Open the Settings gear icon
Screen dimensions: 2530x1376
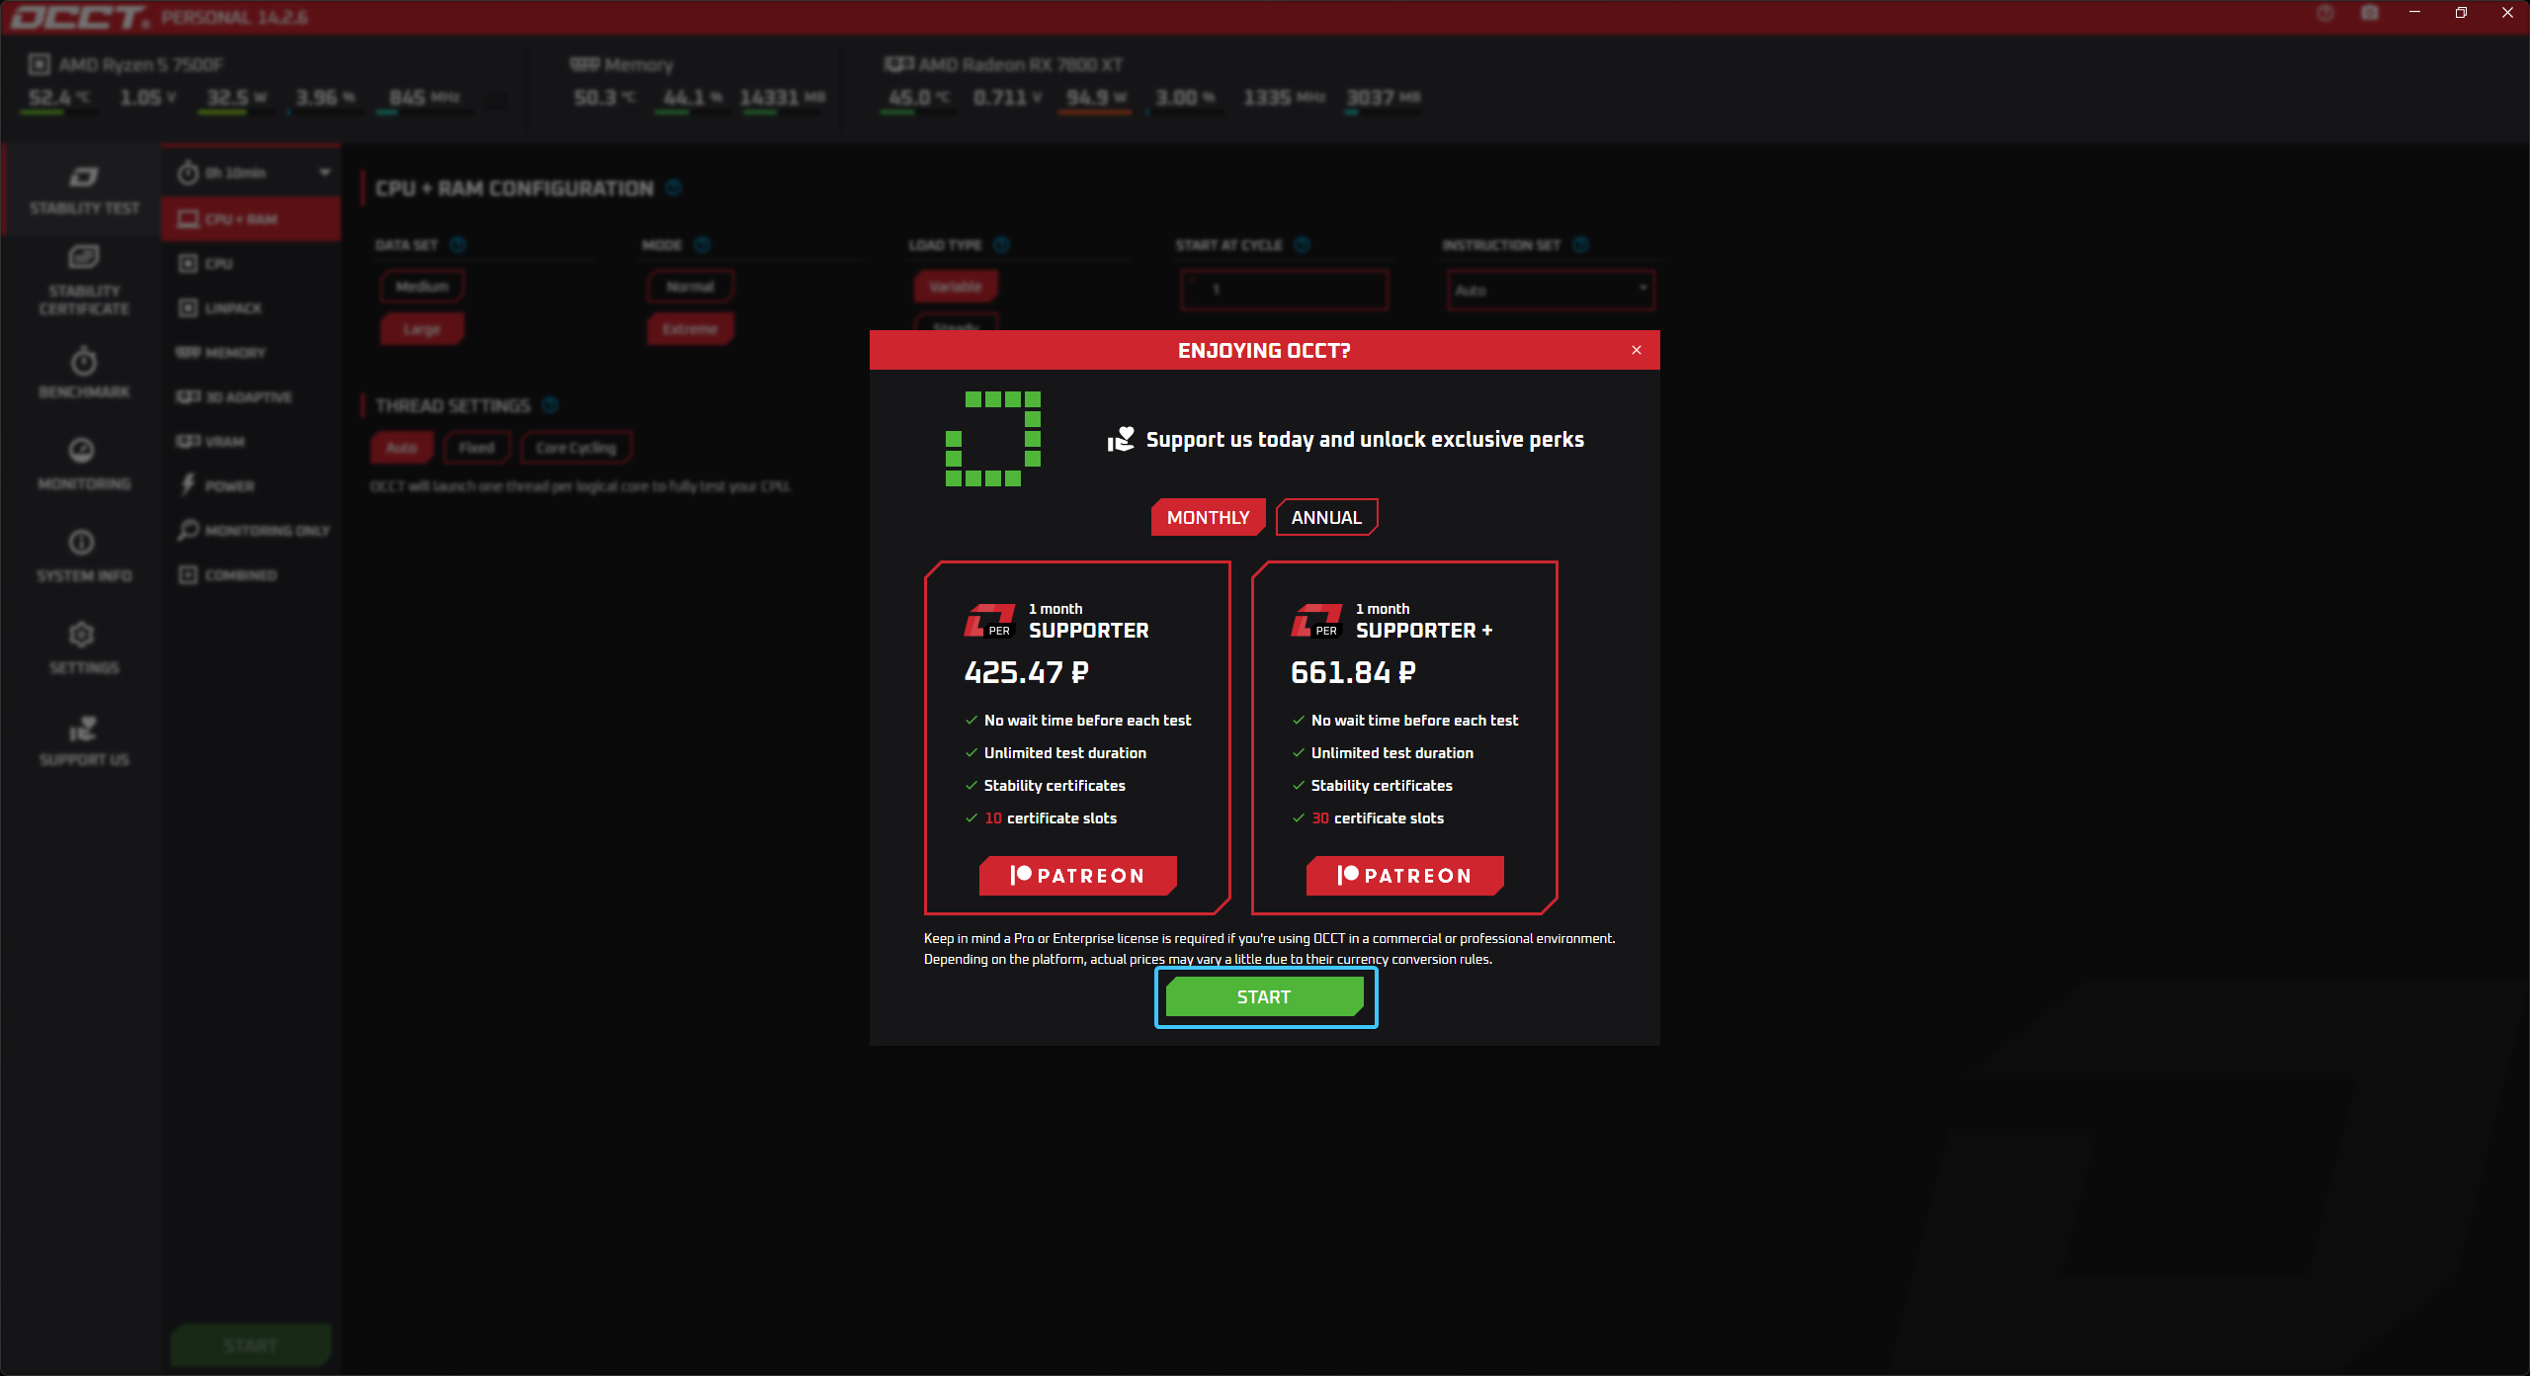point(82,635)
